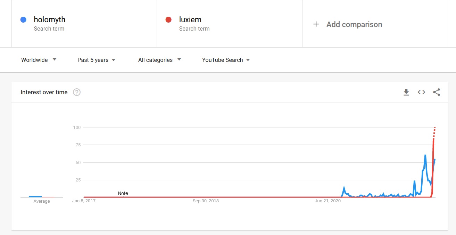
Task: Change the YouTube Search source dropdown
Action: point(226,60)
